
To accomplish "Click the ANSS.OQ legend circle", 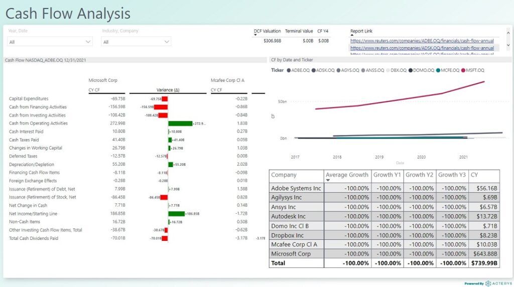I will (364, 70).
